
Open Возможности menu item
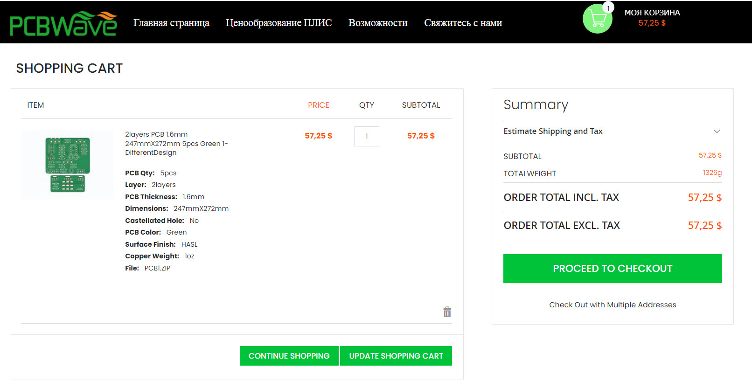[378, 23]
